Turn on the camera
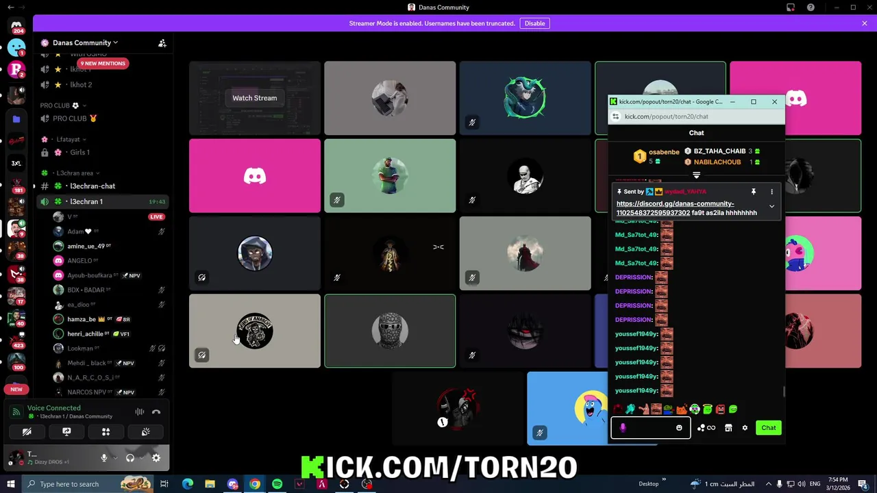877x493 pixels. click(27, 432)
